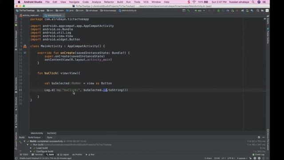Click LF line separator in status bar
This screenshot has width=284, height=160.
tap(223, 158)
